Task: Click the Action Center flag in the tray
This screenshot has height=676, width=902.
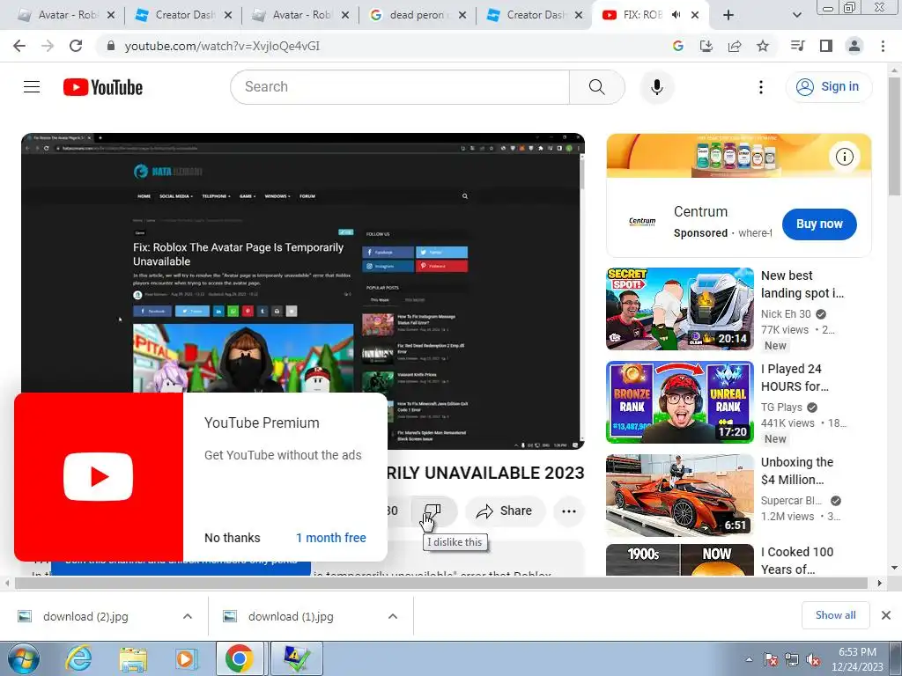Action: click(x=770, y=659)
